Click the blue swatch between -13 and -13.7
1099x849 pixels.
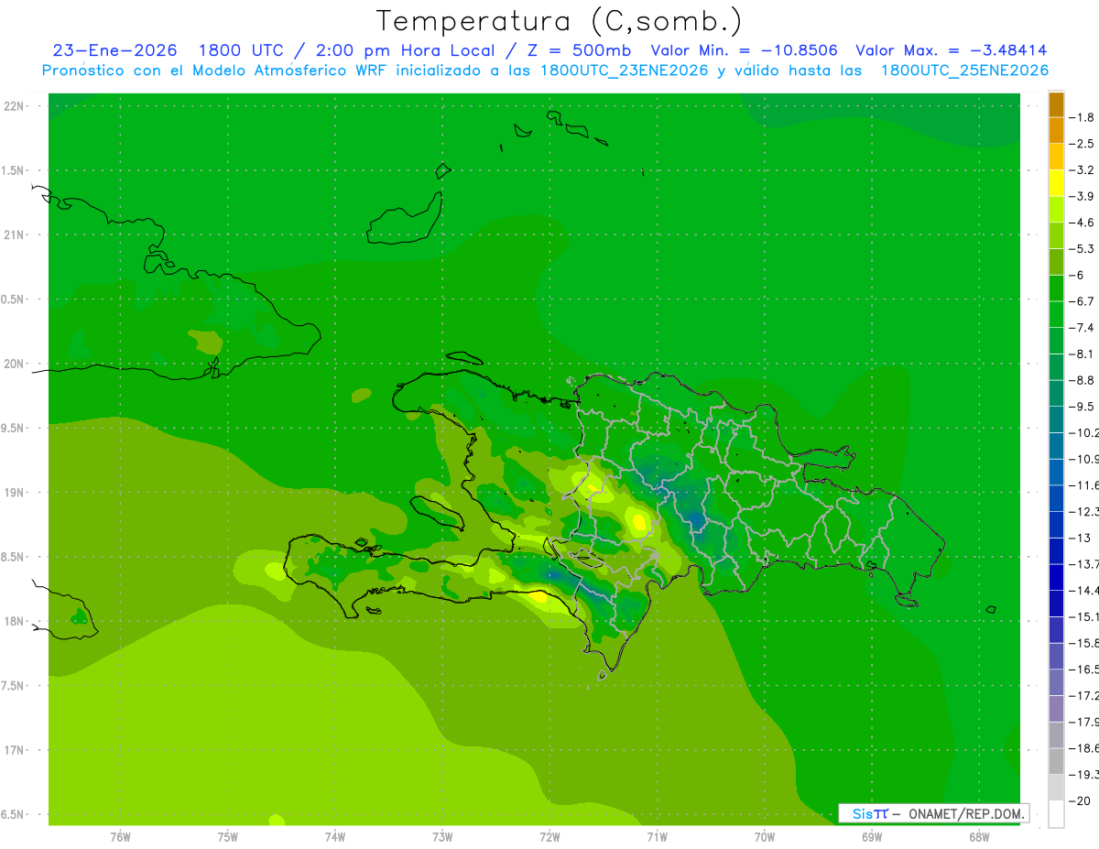click(x=1056, y=550)
